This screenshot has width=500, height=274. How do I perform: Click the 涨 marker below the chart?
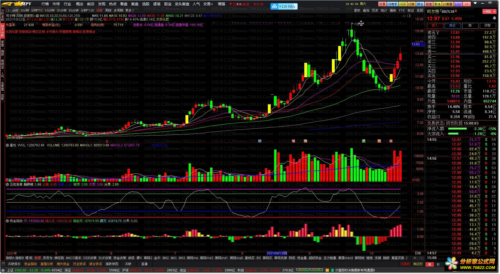pyautogui.click(x=391, y=141)
